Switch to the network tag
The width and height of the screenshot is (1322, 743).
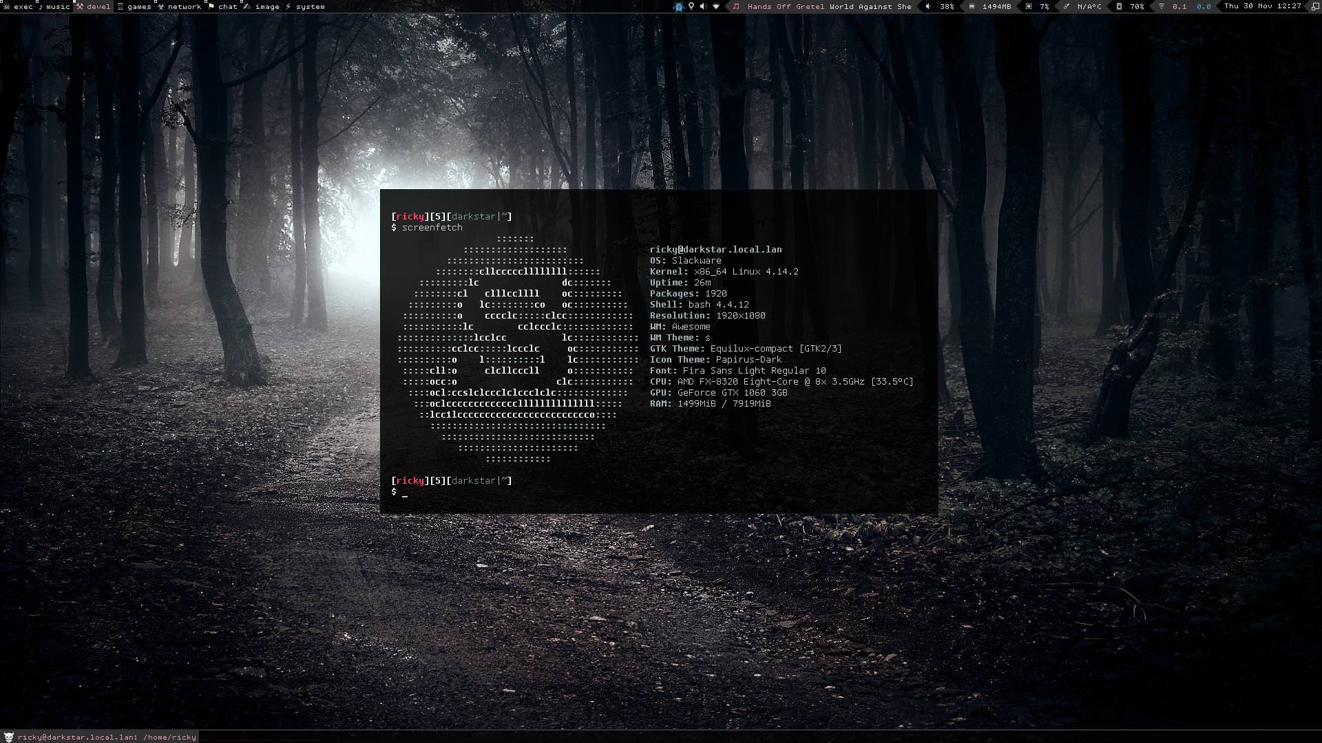tap(185, 6)
